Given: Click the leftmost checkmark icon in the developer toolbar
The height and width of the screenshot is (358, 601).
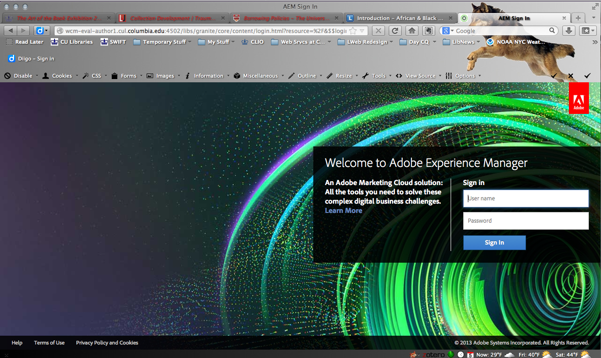Looking at the screenshot, I should pos(554,76).
